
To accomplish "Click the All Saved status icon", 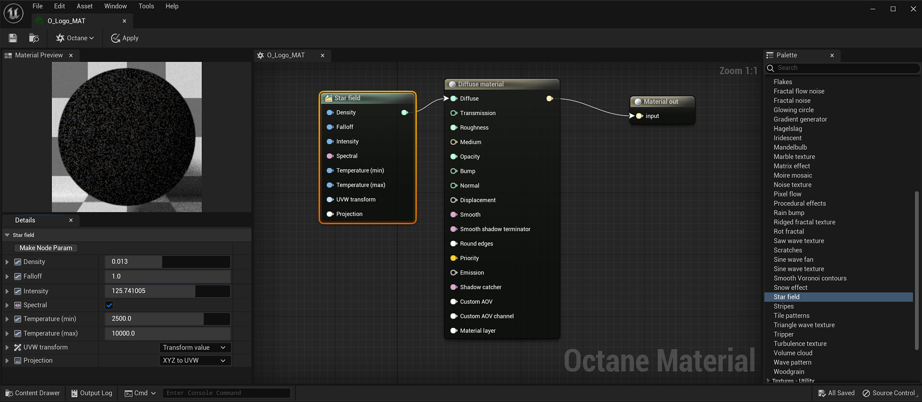I will [x=822, y=393].
